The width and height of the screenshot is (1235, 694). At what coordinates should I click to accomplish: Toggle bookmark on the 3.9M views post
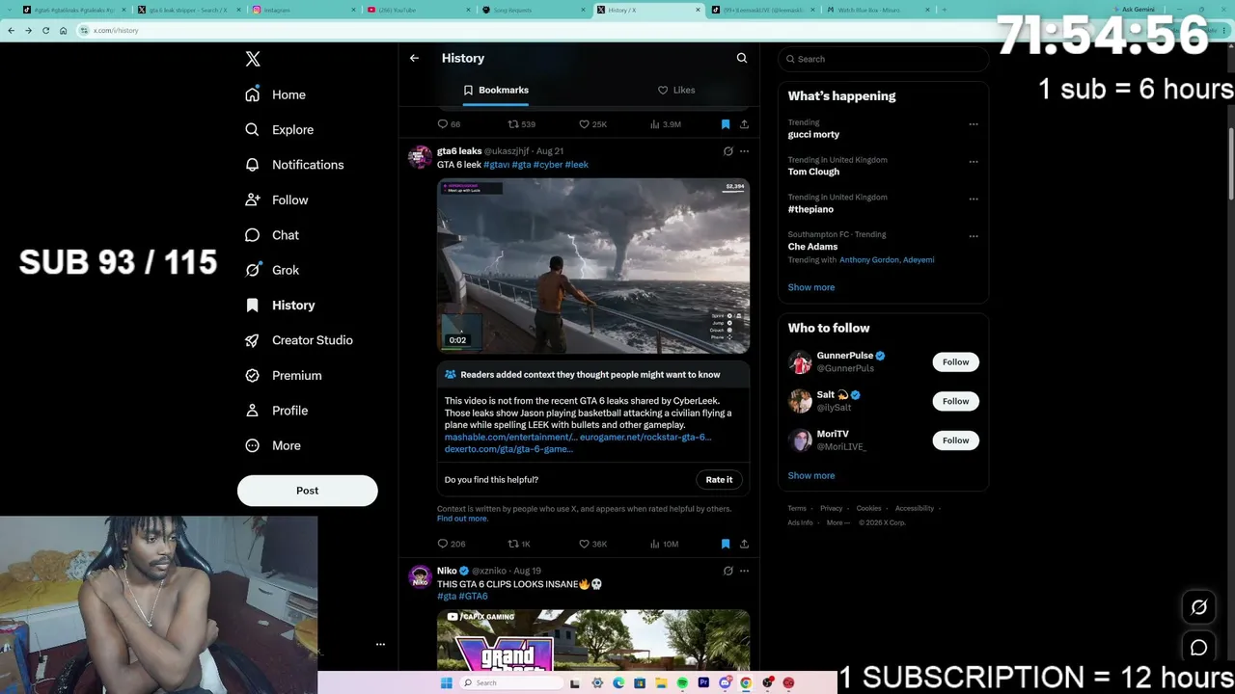pos(726,124)
